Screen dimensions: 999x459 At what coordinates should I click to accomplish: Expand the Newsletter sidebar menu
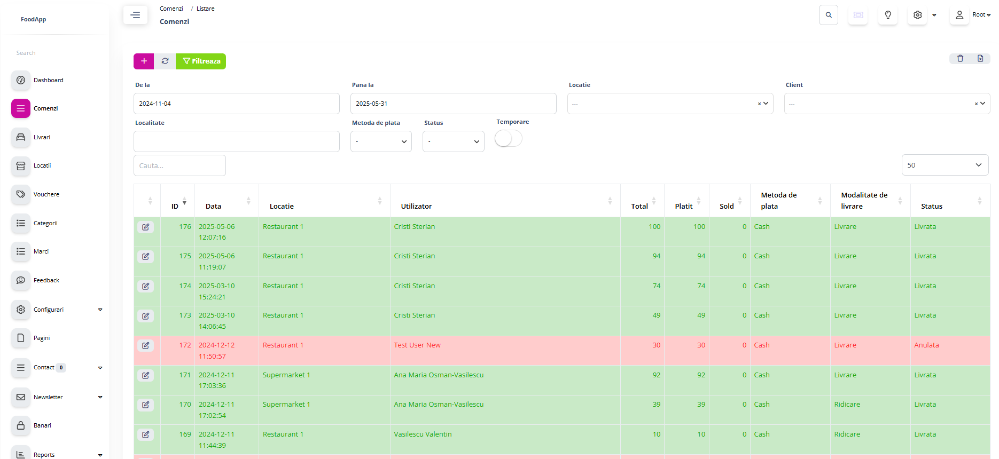pos(100,397)
